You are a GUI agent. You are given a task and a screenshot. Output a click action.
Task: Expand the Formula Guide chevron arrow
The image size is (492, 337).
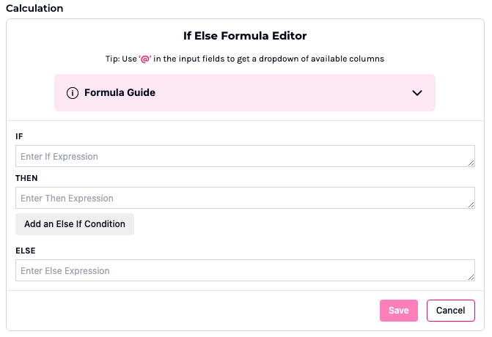(417, 93)
